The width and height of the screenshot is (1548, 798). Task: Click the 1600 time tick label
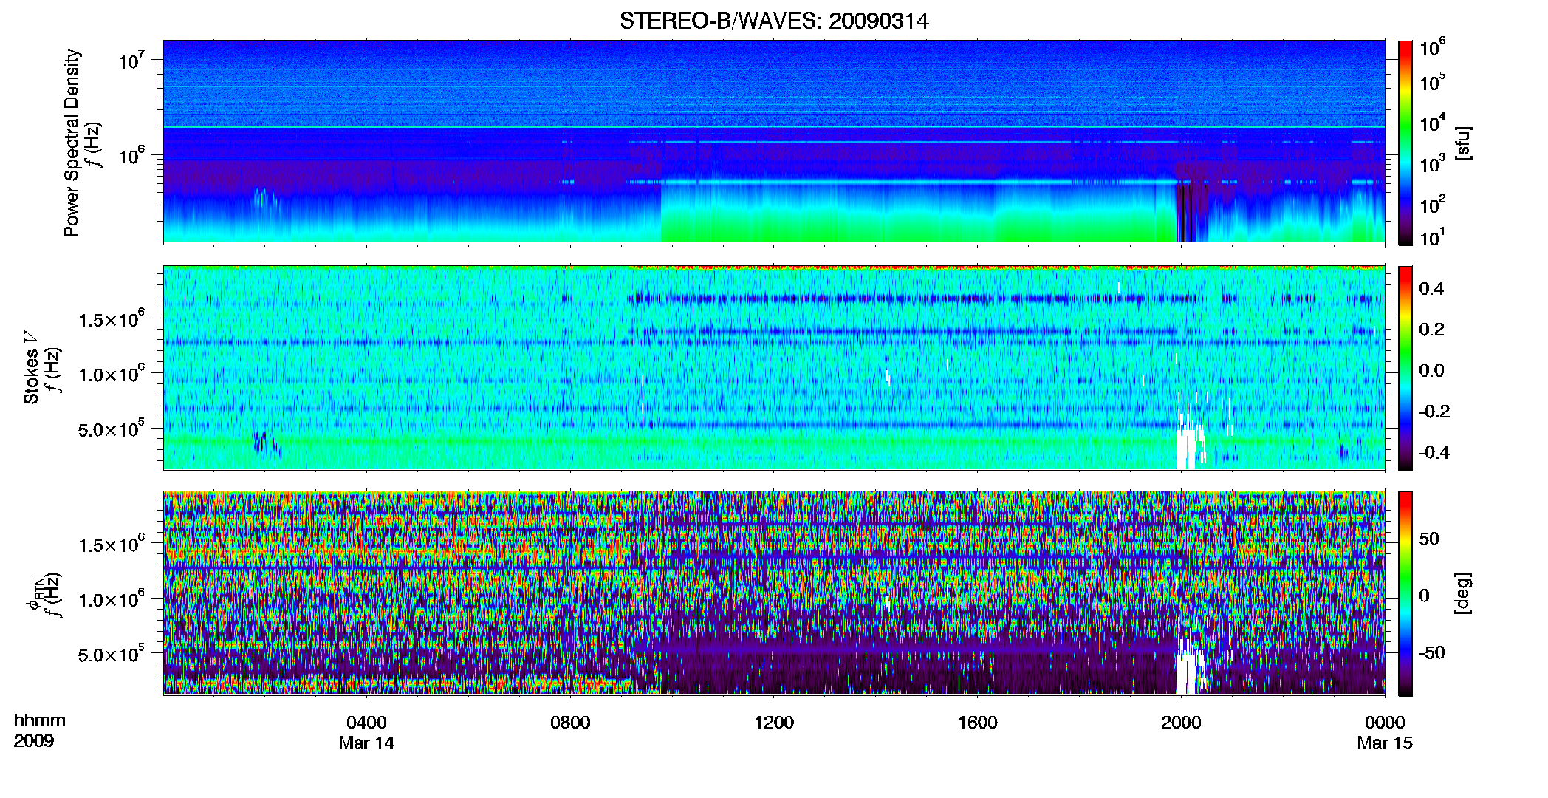(978, 723)
